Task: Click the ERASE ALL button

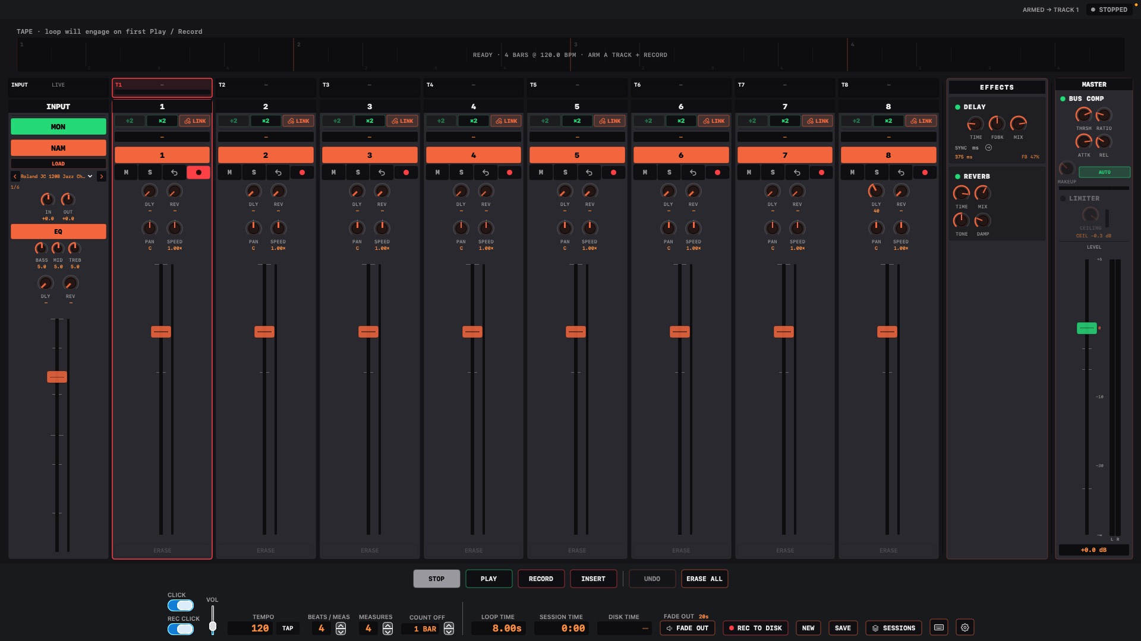Action: [x=704, y=579]
